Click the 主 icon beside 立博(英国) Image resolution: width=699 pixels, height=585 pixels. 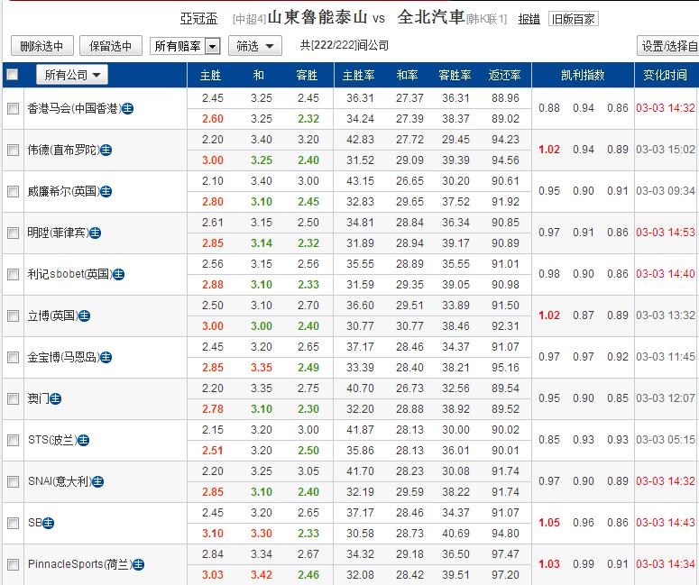click(84, 315)
